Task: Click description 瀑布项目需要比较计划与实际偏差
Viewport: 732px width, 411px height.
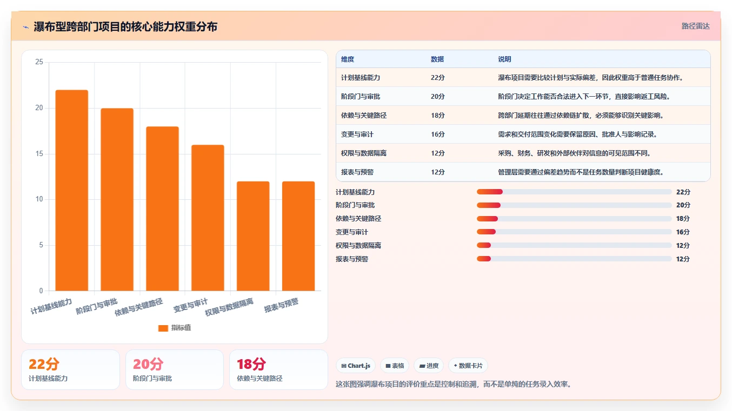Action: [x=591, y=78]
